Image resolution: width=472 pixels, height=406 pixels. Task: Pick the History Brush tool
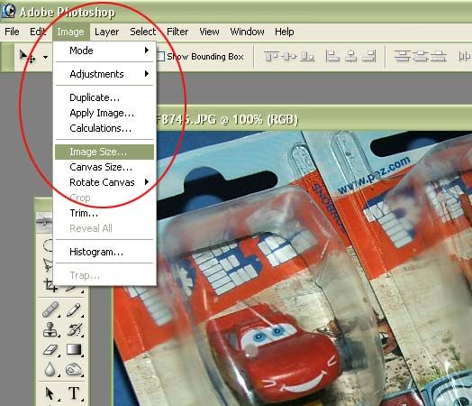click(x=74, y=329)
